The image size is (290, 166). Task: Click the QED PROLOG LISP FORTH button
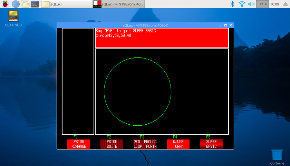click(x=145, y=144)
